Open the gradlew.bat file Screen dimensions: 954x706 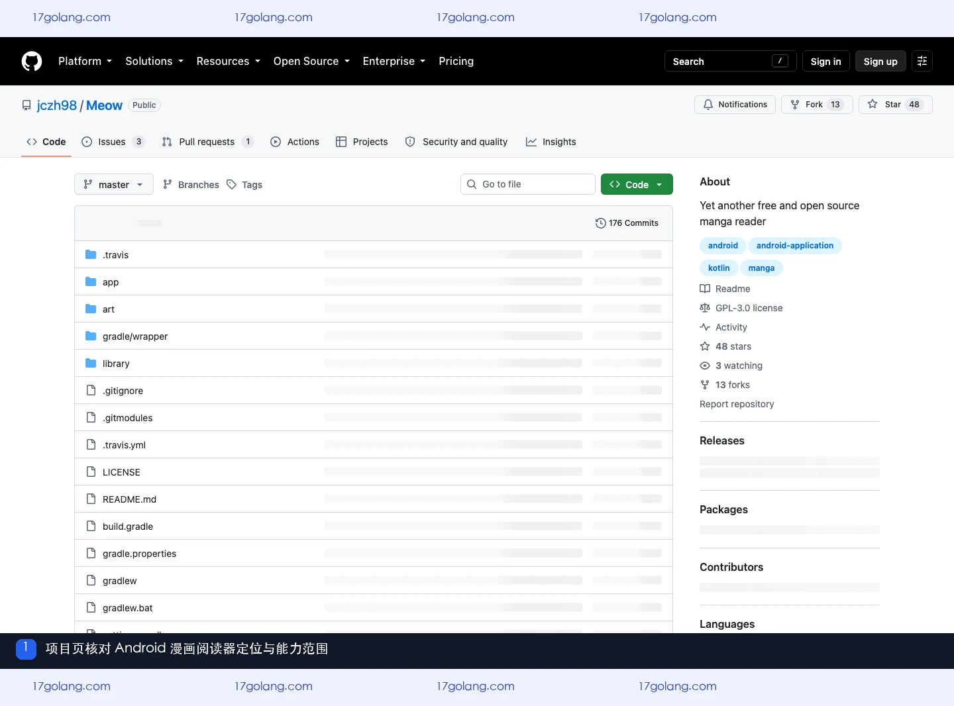(127, 608)
